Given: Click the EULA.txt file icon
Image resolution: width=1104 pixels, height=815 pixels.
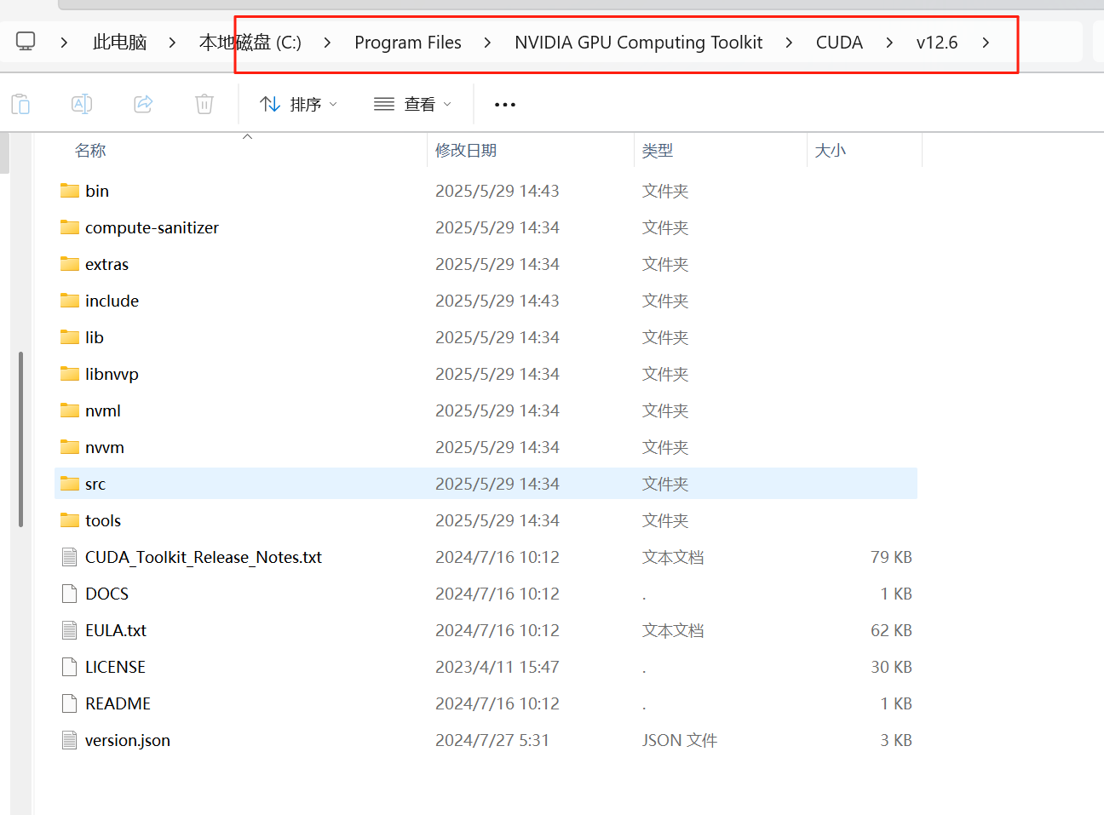Looking at the screenshot, I should (70, 630).
